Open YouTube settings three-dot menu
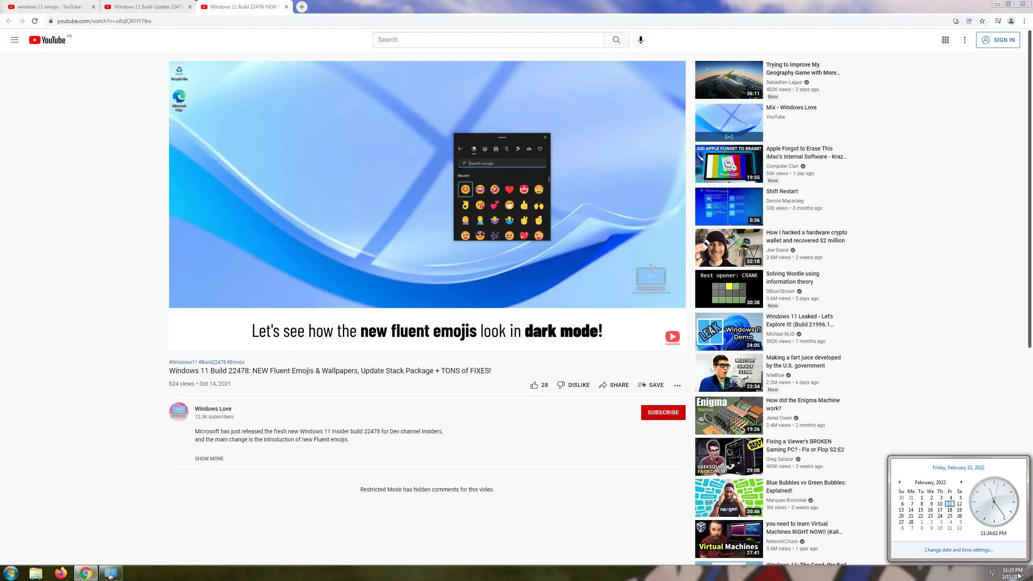Screen dimensions: 1033x581 point(964,40)
